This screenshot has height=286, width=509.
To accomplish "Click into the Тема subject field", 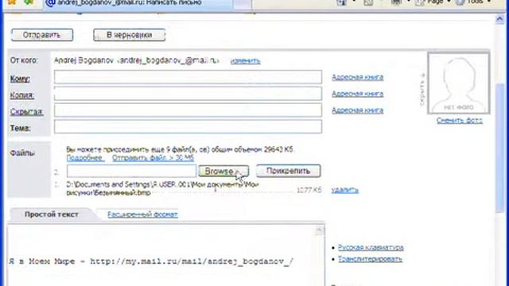I will [188, 127].
